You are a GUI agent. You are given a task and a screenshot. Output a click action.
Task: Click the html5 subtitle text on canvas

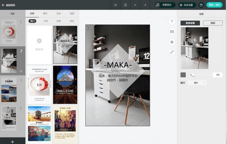click(118, 78)
